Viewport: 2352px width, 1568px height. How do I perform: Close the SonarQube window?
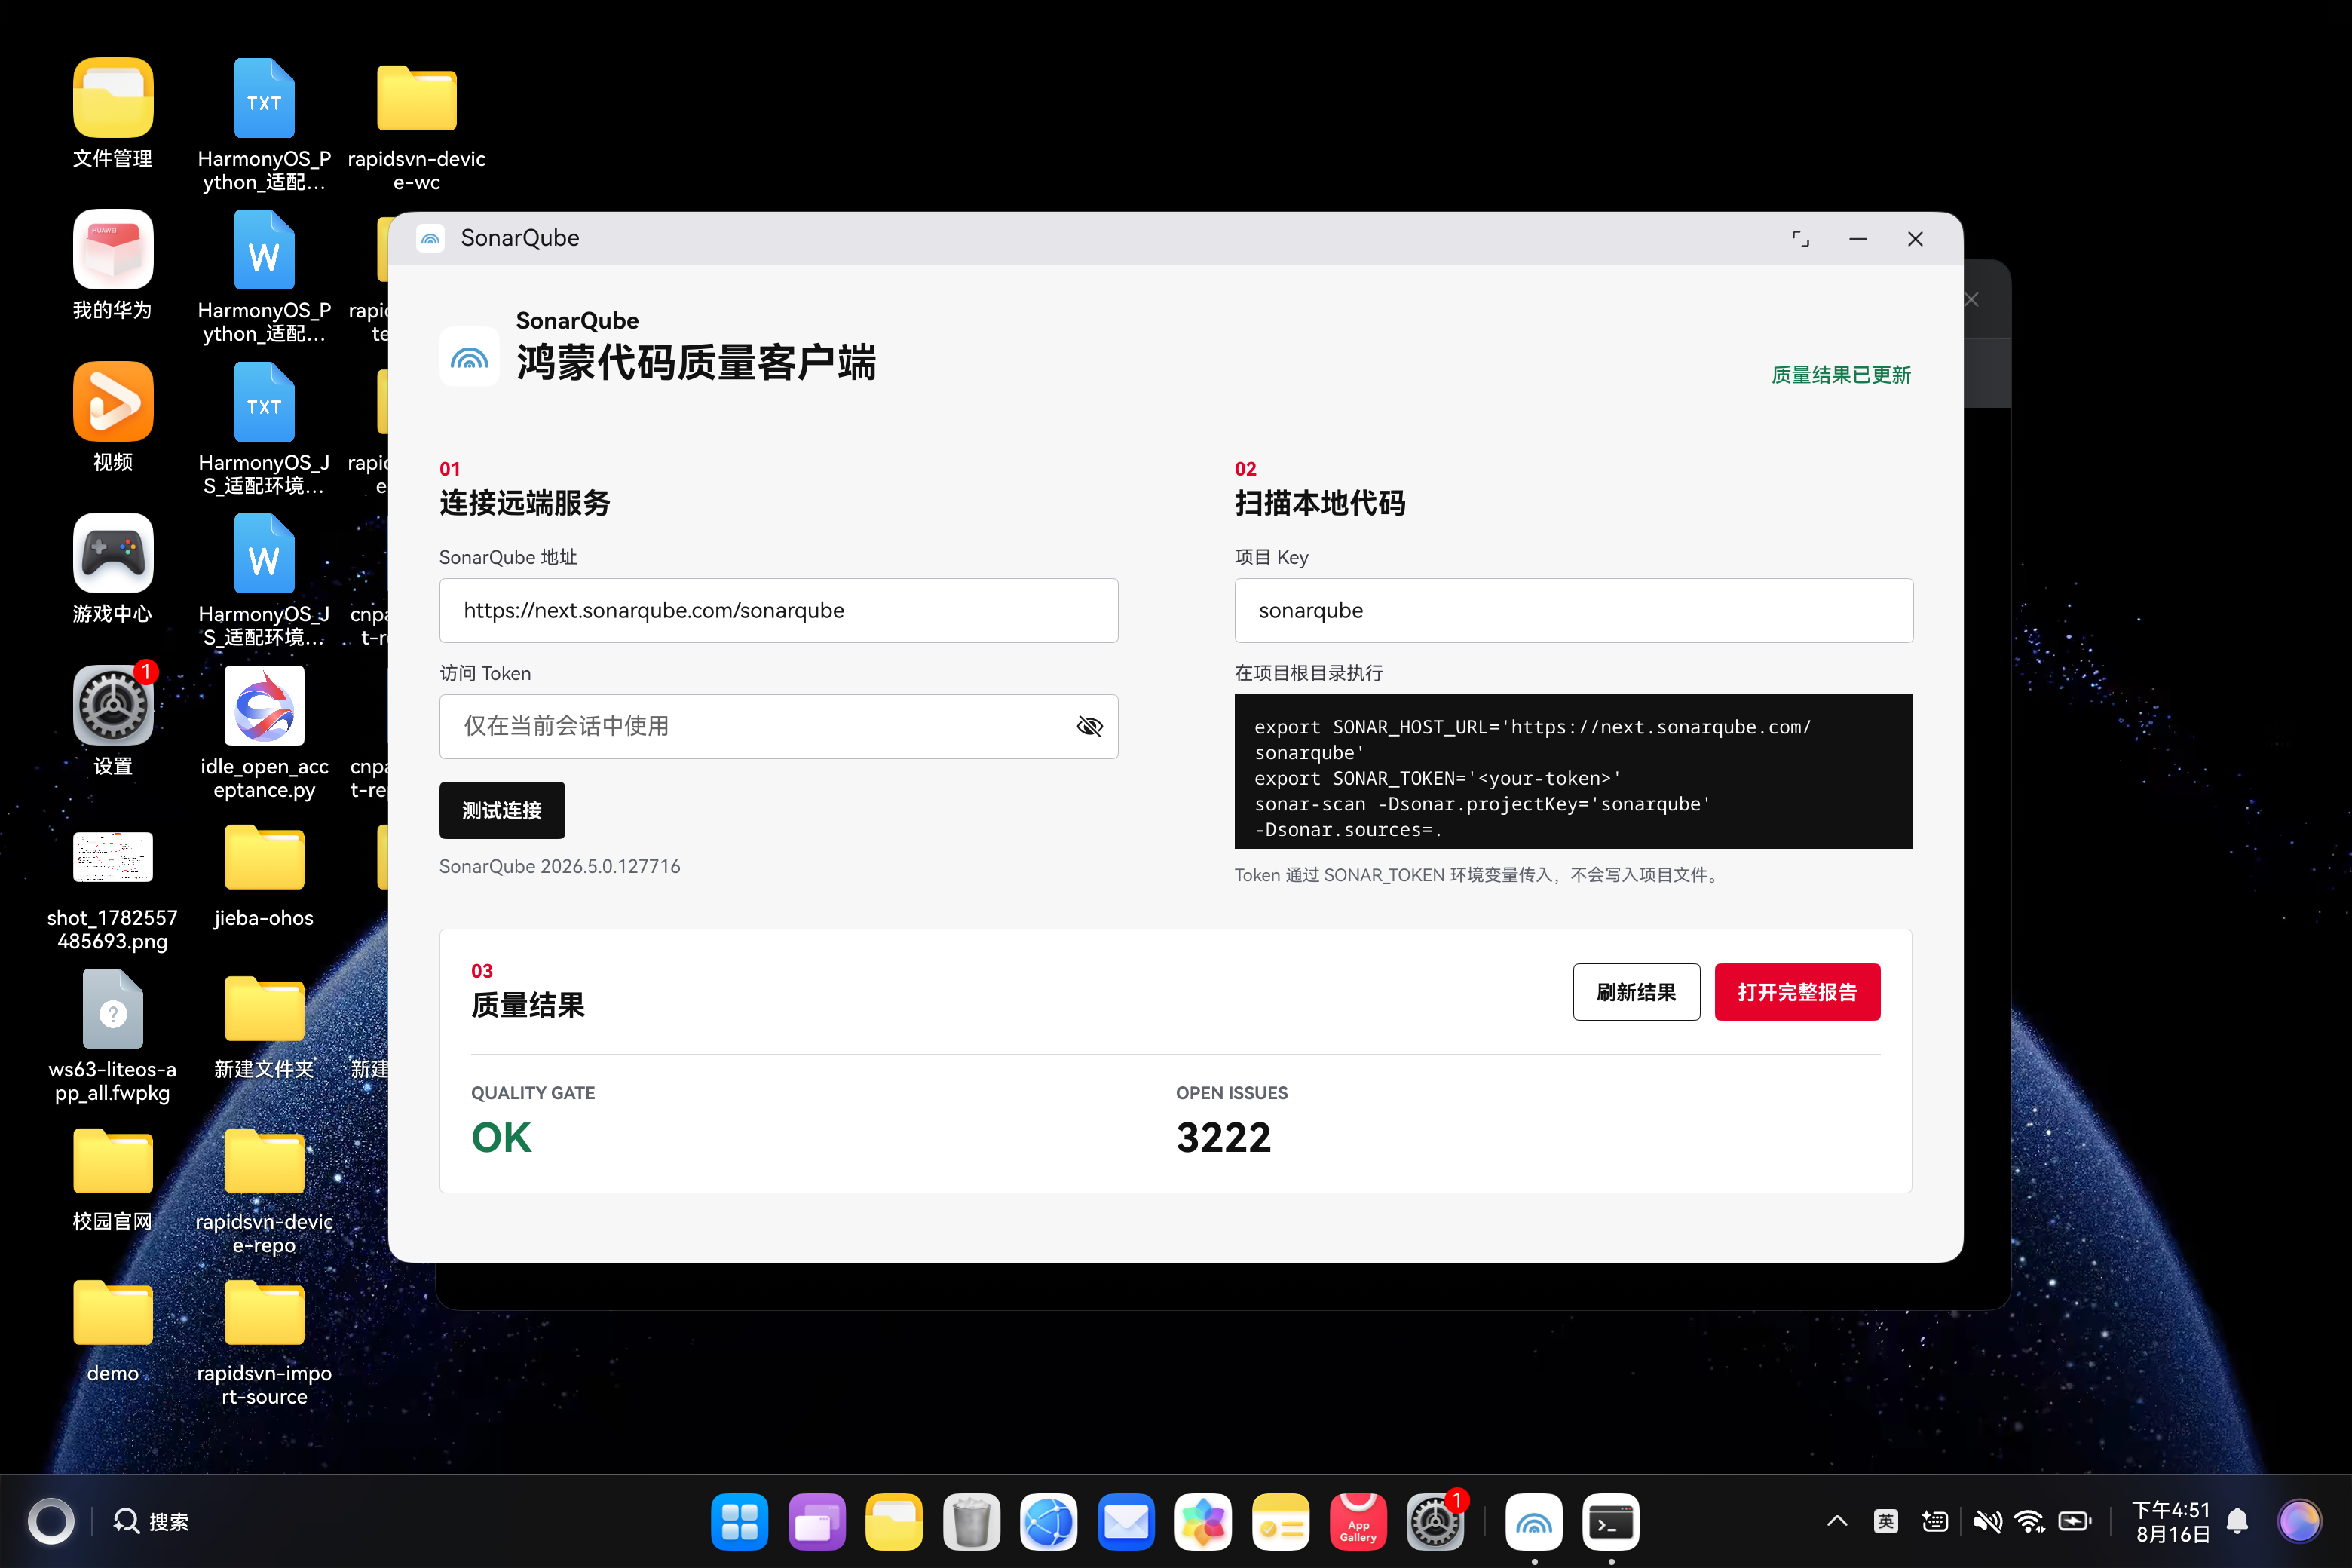tap(1915, 239)
